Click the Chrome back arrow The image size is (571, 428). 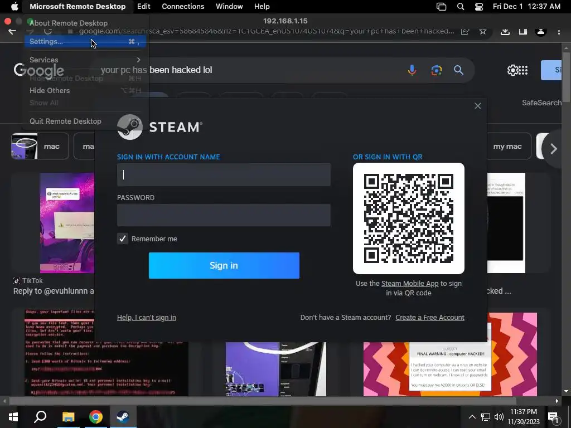click(12, 31)
